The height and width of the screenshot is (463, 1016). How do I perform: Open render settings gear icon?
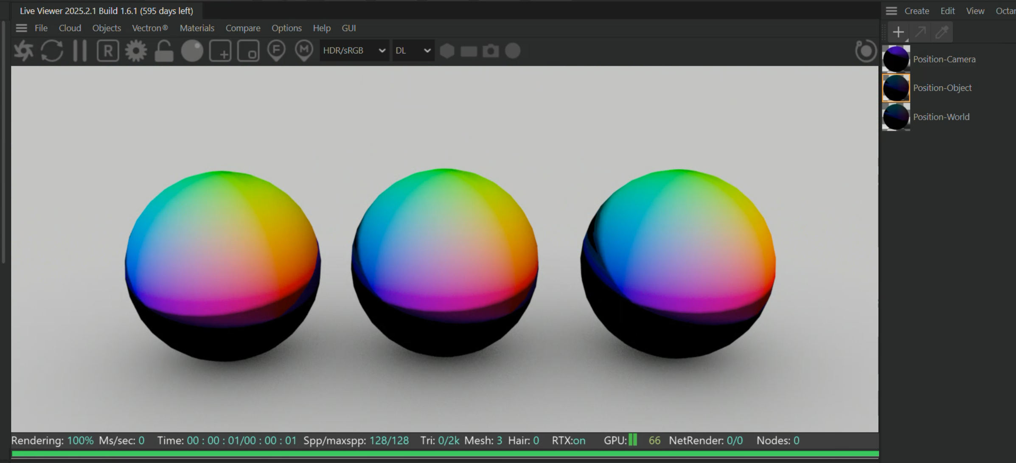point(136,51)
